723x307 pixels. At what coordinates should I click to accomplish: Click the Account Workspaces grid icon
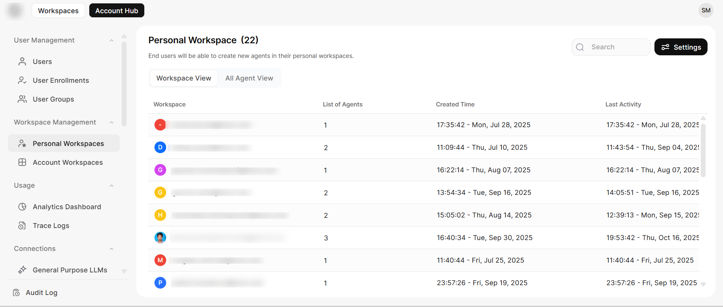[22, 162]
